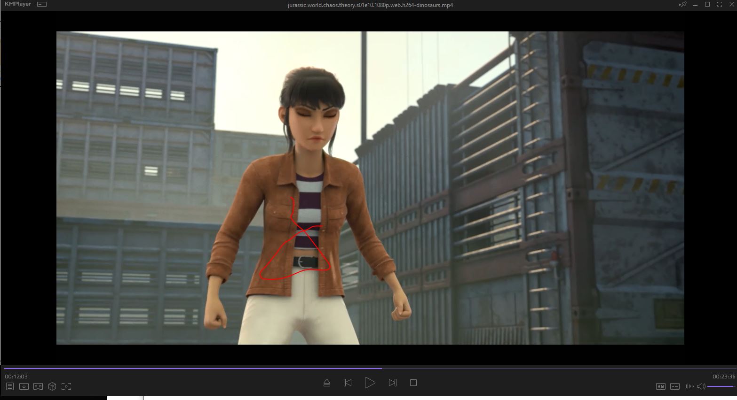Click the screen capture focus icon
Viewport: 737px width, 400px height.
pyautogui.click(x=66, y=386)
